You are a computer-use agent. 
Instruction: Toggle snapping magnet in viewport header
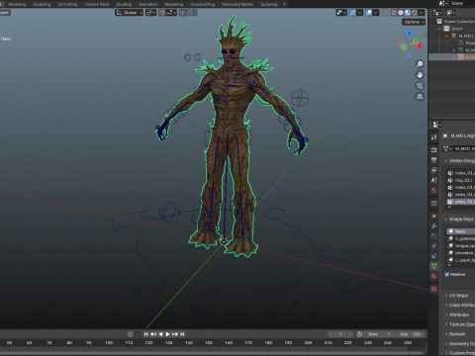[162, 13]
